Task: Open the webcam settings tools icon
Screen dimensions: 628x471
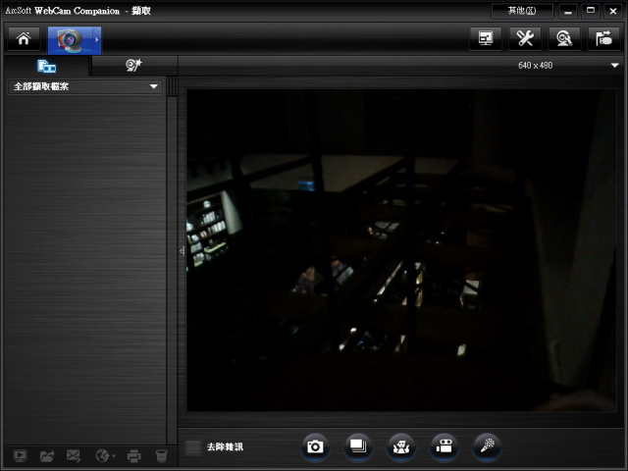Action: (x=525, y=39)
